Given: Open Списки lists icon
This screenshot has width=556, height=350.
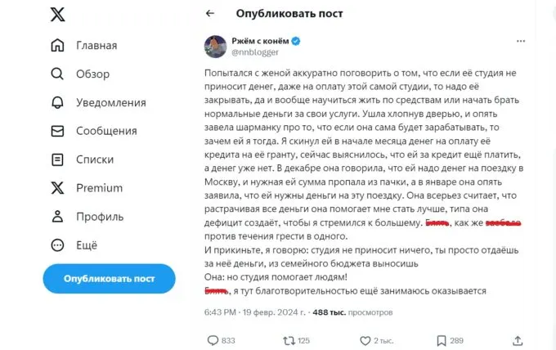Looking at the screenshot, I should tap(57, 159).
